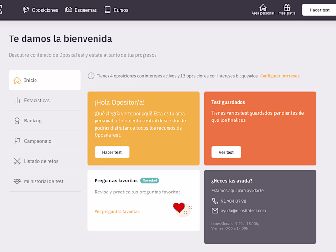Viewport: 336px width, 252px height.
Task: Click the ayuda@opositatest.com email address
Action: [243, 211]
